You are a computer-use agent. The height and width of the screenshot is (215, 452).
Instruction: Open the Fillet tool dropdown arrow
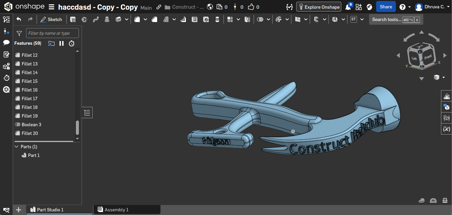(145, 19)
